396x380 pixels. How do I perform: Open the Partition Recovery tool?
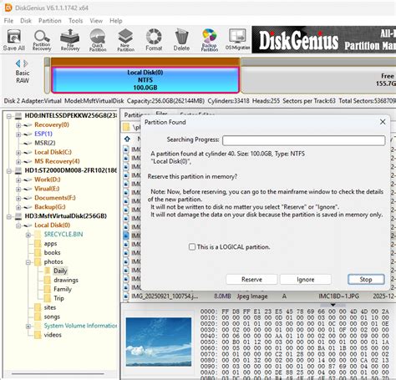42,40
